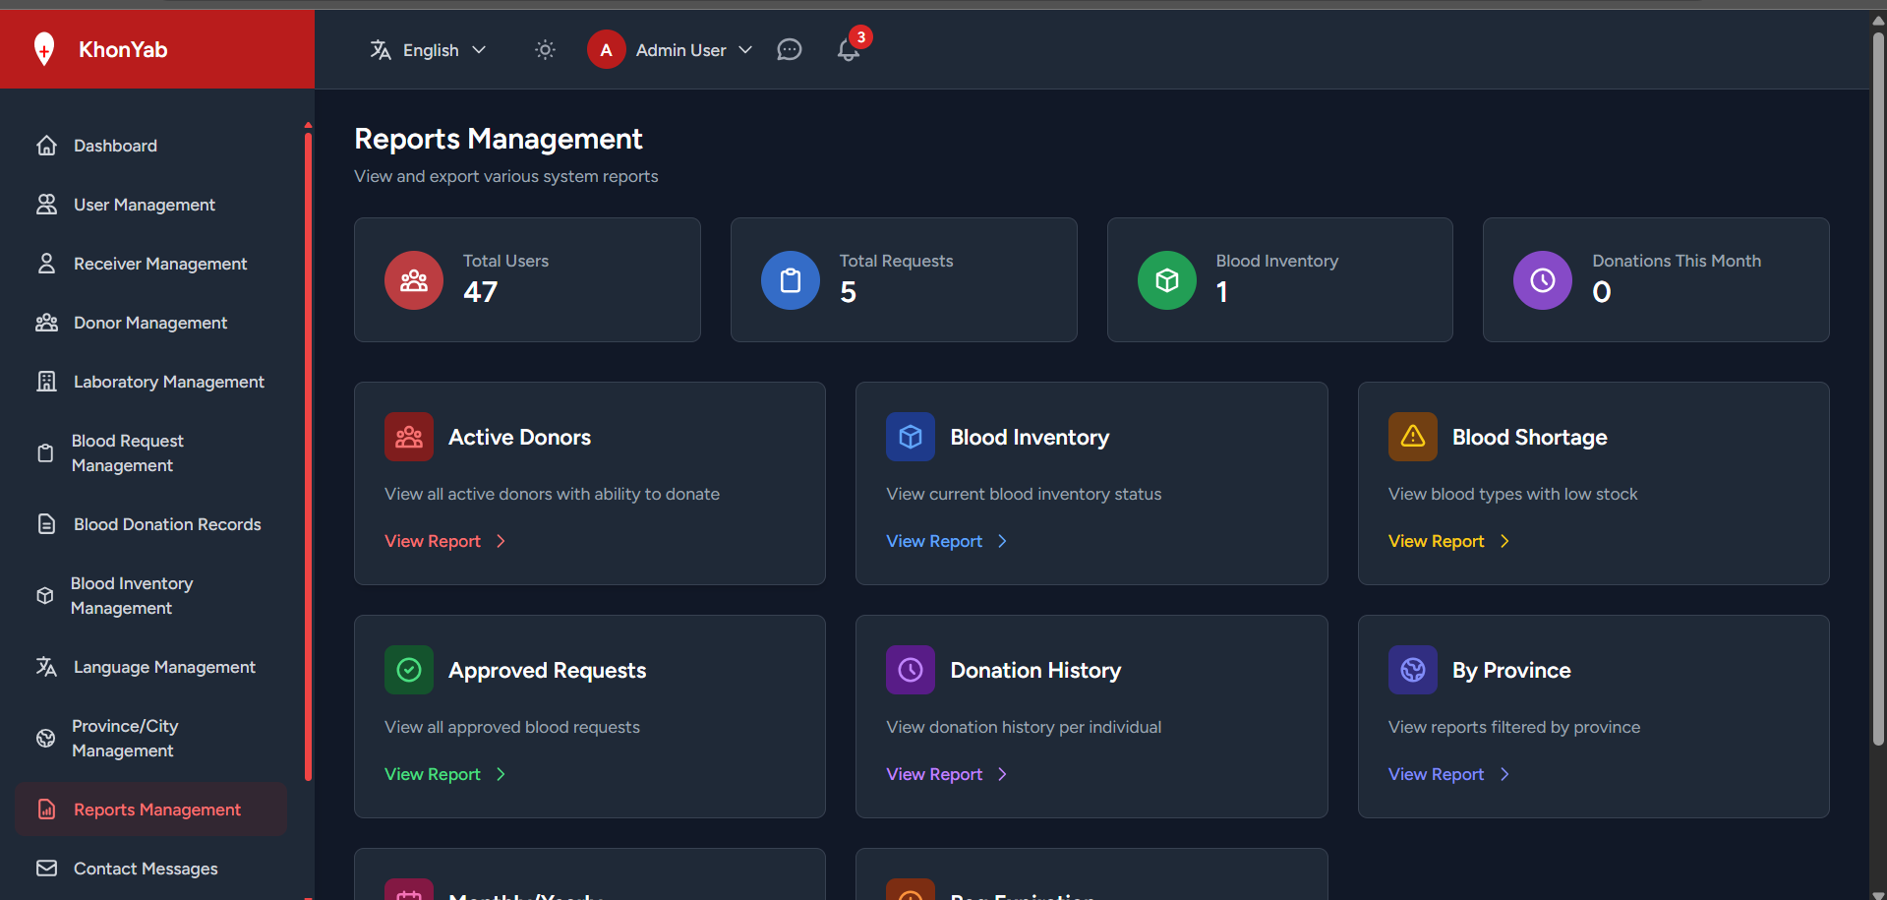Click the KhonYab brand name
1887x900 pixels.
pos(123,49)
